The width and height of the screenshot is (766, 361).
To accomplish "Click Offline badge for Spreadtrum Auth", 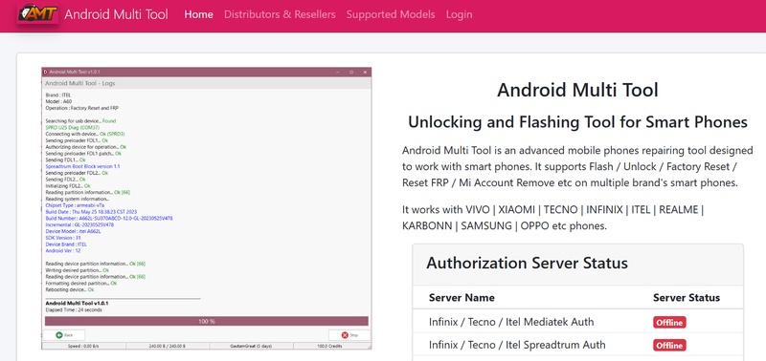I will click(669, 345).
